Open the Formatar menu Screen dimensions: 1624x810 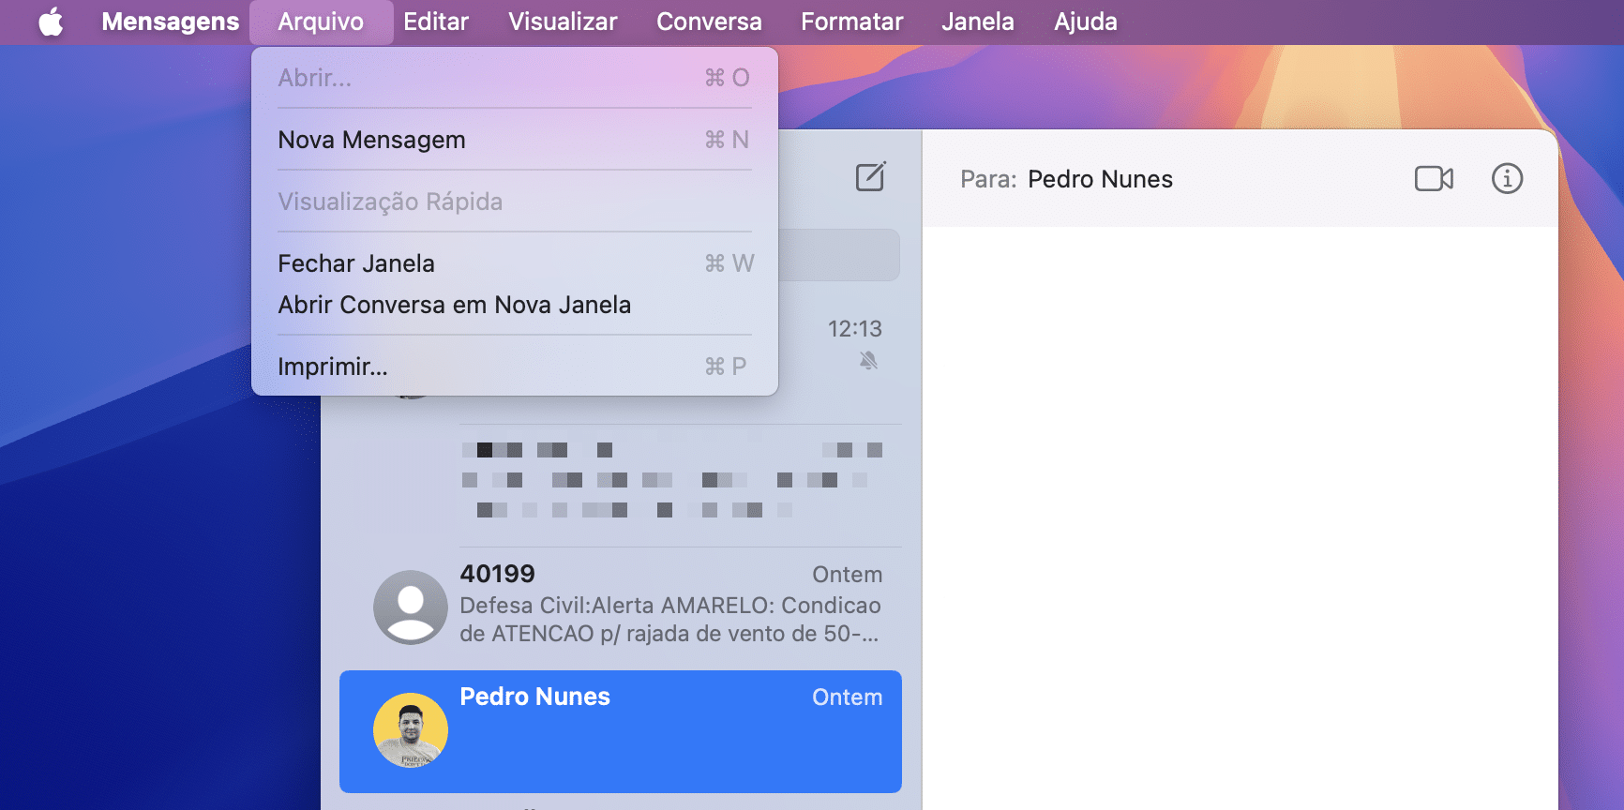coord(851,22)
